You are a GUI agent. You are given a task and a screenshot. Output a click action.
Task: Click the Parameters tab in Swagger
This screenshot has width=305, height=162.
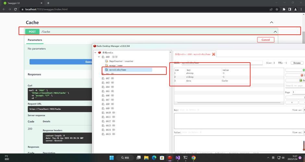35,40
